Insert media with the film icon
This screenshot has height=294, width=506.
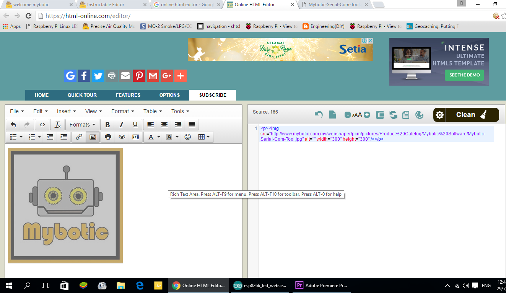pos(135,137)
